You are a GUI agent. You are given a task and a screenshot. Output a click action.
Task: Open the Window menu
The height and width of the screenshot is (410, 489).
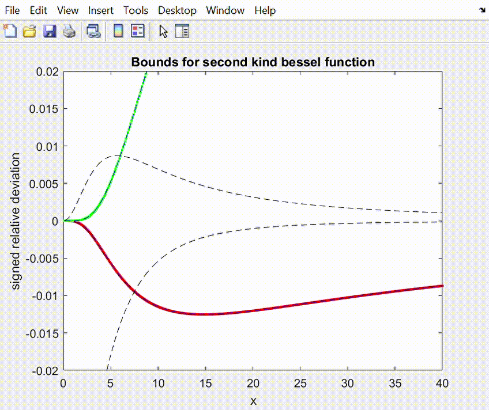(x=225, y=10)
